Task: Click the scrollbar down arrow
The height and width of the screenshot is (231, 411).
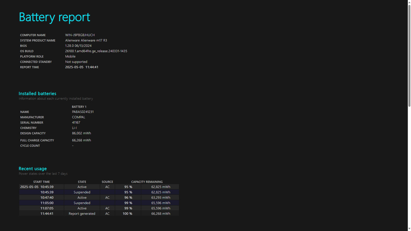Action: click(409, 229)
